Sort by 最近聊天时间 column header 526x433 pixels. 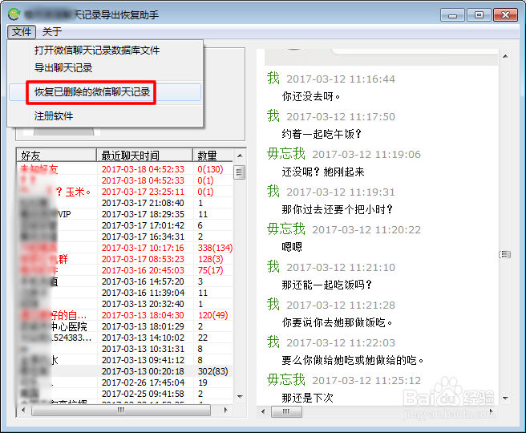point(144,156)
